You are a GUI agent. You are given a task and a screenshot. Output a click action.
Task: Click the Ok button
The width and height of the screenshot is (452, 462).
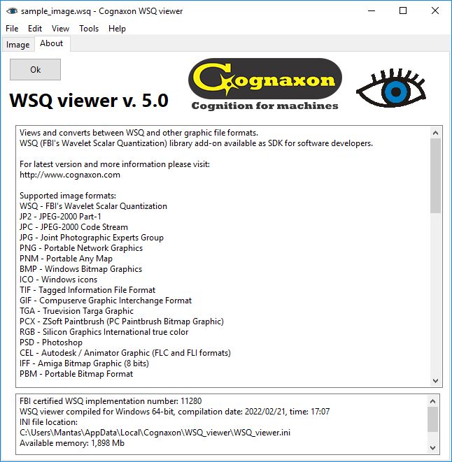[35, 69]
